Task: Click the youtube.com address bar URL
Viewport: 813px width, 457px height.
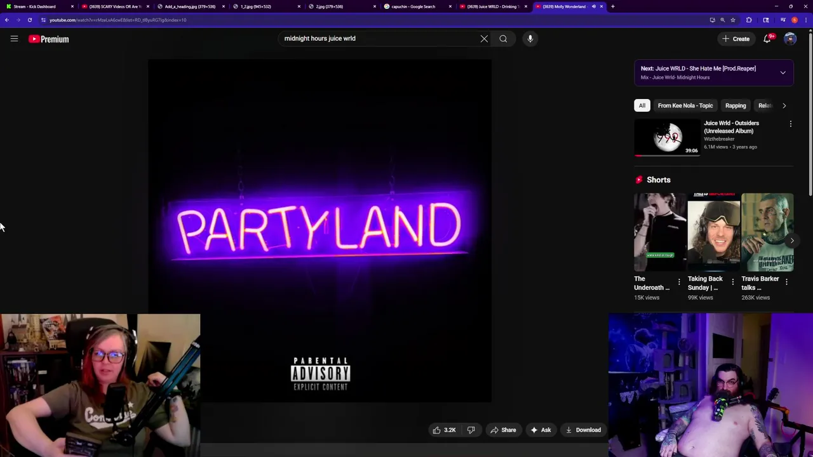Action: (x=118, y=20)
